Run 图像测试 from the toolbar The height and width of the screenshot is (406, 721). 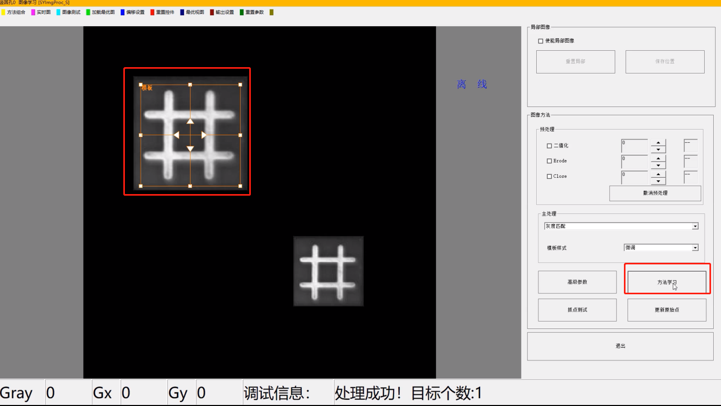71,12
